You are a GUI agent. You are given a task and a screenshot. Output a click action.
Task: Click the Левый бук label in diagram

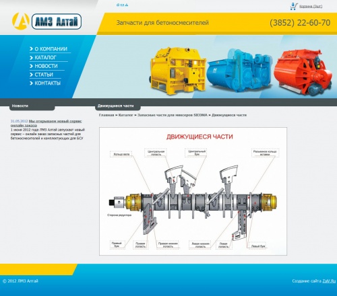(x=258, y=246)
